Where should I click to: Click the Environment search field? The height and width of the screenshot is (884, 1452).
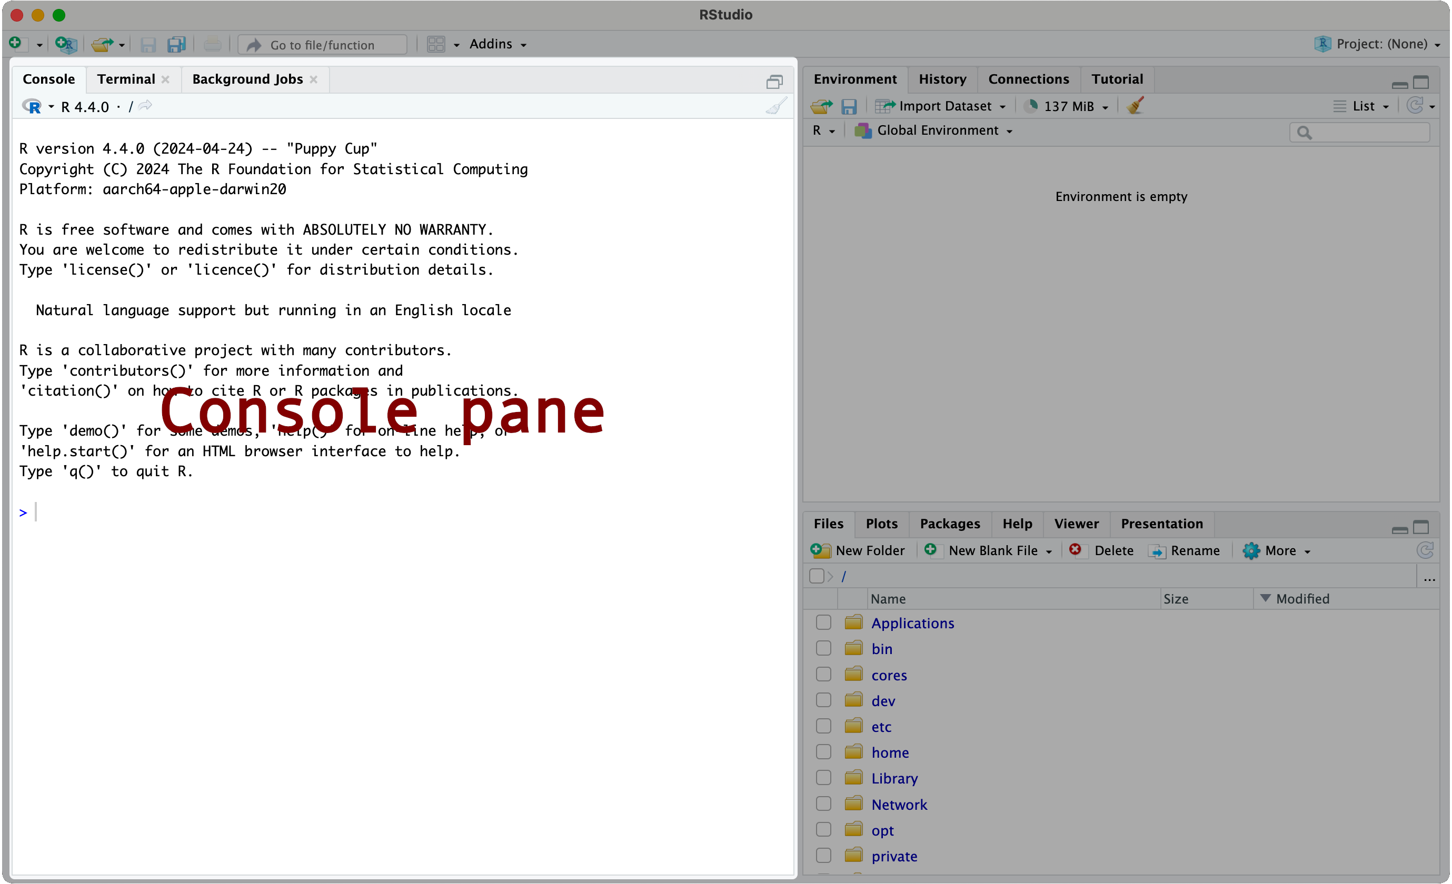(x=1367, y=133)
